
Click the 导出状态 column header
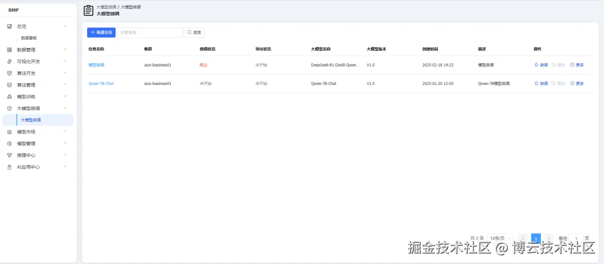263,49
